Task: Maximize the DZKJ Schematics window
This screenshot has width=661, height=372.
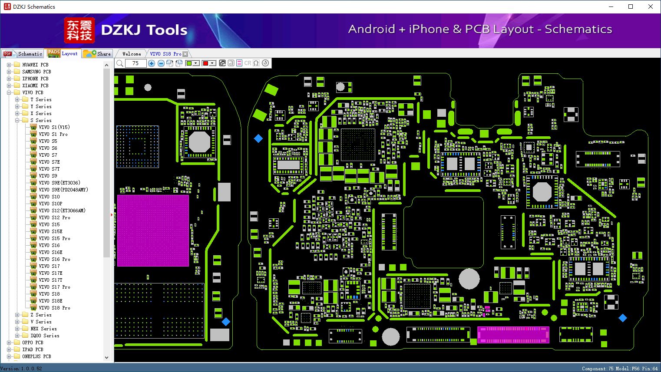Action: (631, 7)
